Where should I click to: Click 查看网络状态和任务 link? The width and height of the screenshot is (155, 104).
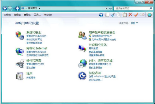36,52
